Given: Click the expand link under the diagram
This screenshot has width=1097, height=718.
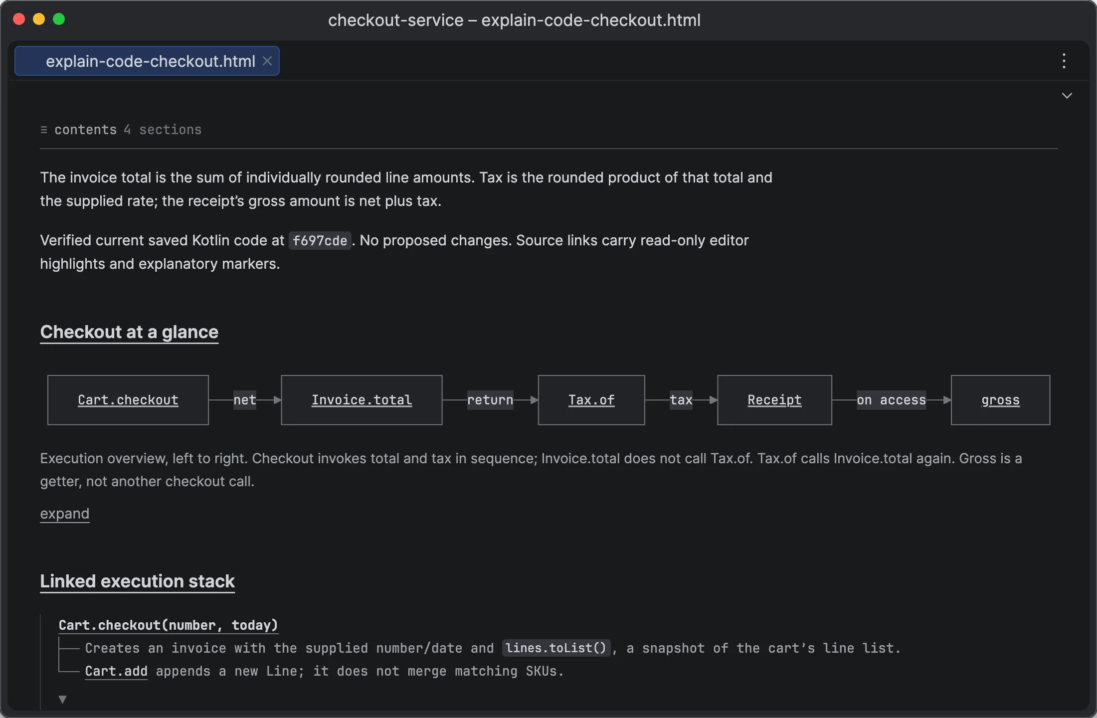Looking at the screenshot, I should click(x=65, y=514).
